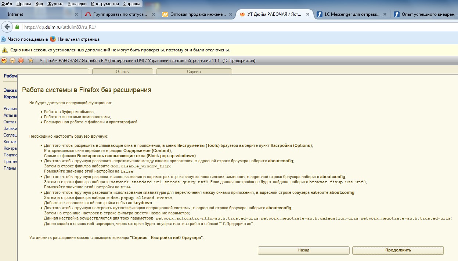This screenshot has height=261, width=458.
Task: Click the browser back arrow button
Action: (x=6, y=27)
